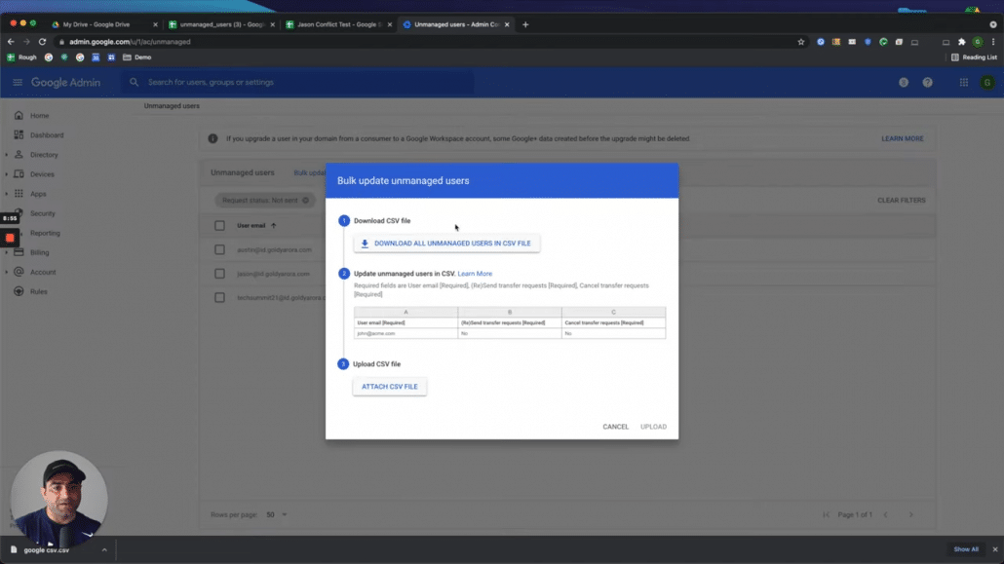Open Dashboard in the sidebar
This screenshot has height=564, width=1004.
tap(47, 135)
